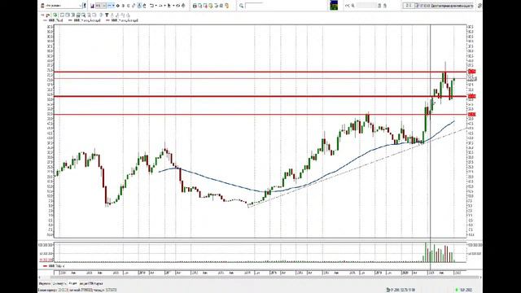This screenshot has height=293, width=521.
Task: Select the topmost red horizontal level price tag
Action: 472,72
